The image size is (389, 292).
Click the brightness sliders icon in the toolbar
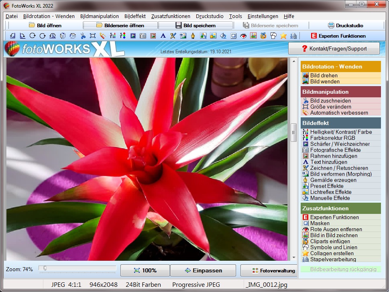(x=113, y=36)
